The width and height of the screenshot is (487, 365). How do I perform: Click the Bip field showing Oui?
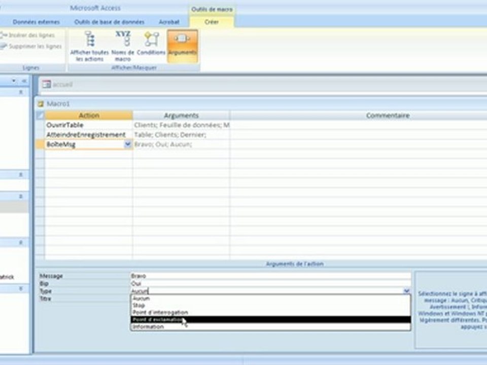coord(270,283)
